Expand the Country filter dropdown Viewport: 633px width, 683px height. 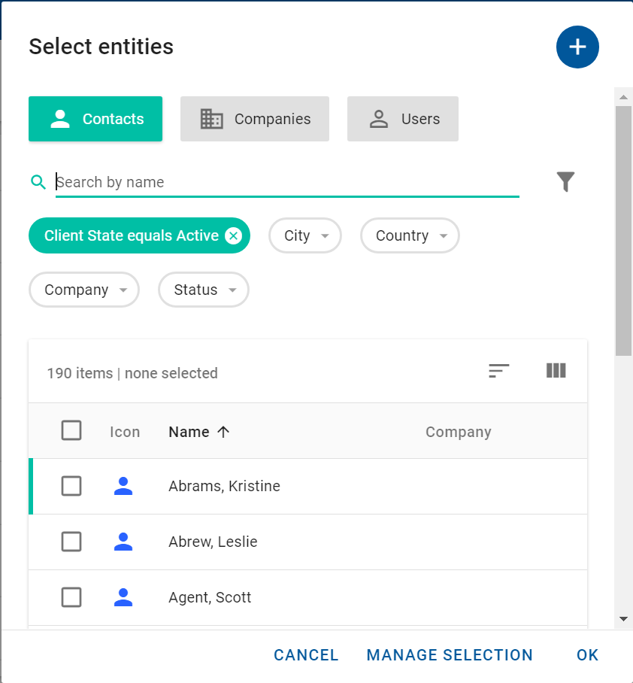[410, 235]
